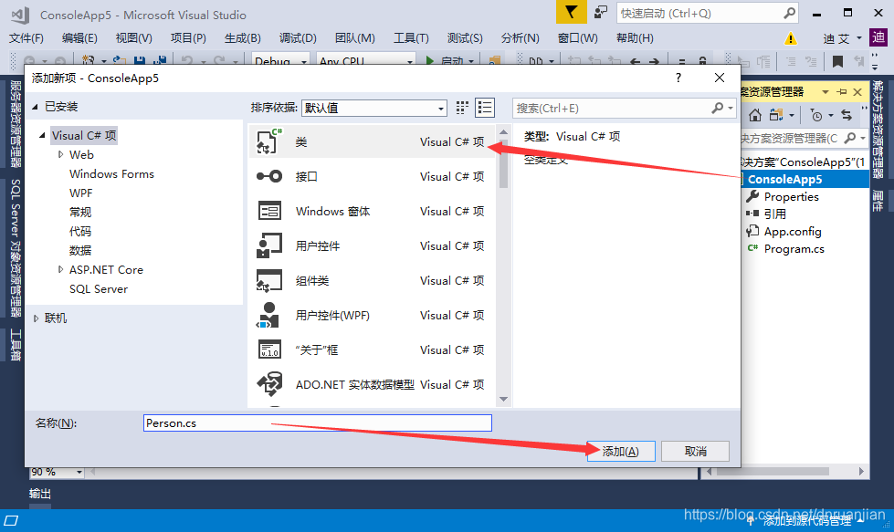This screenshot has height=532, width=894.
Task: Open the 文件(F) menu
Action: [x=26, y=38]
